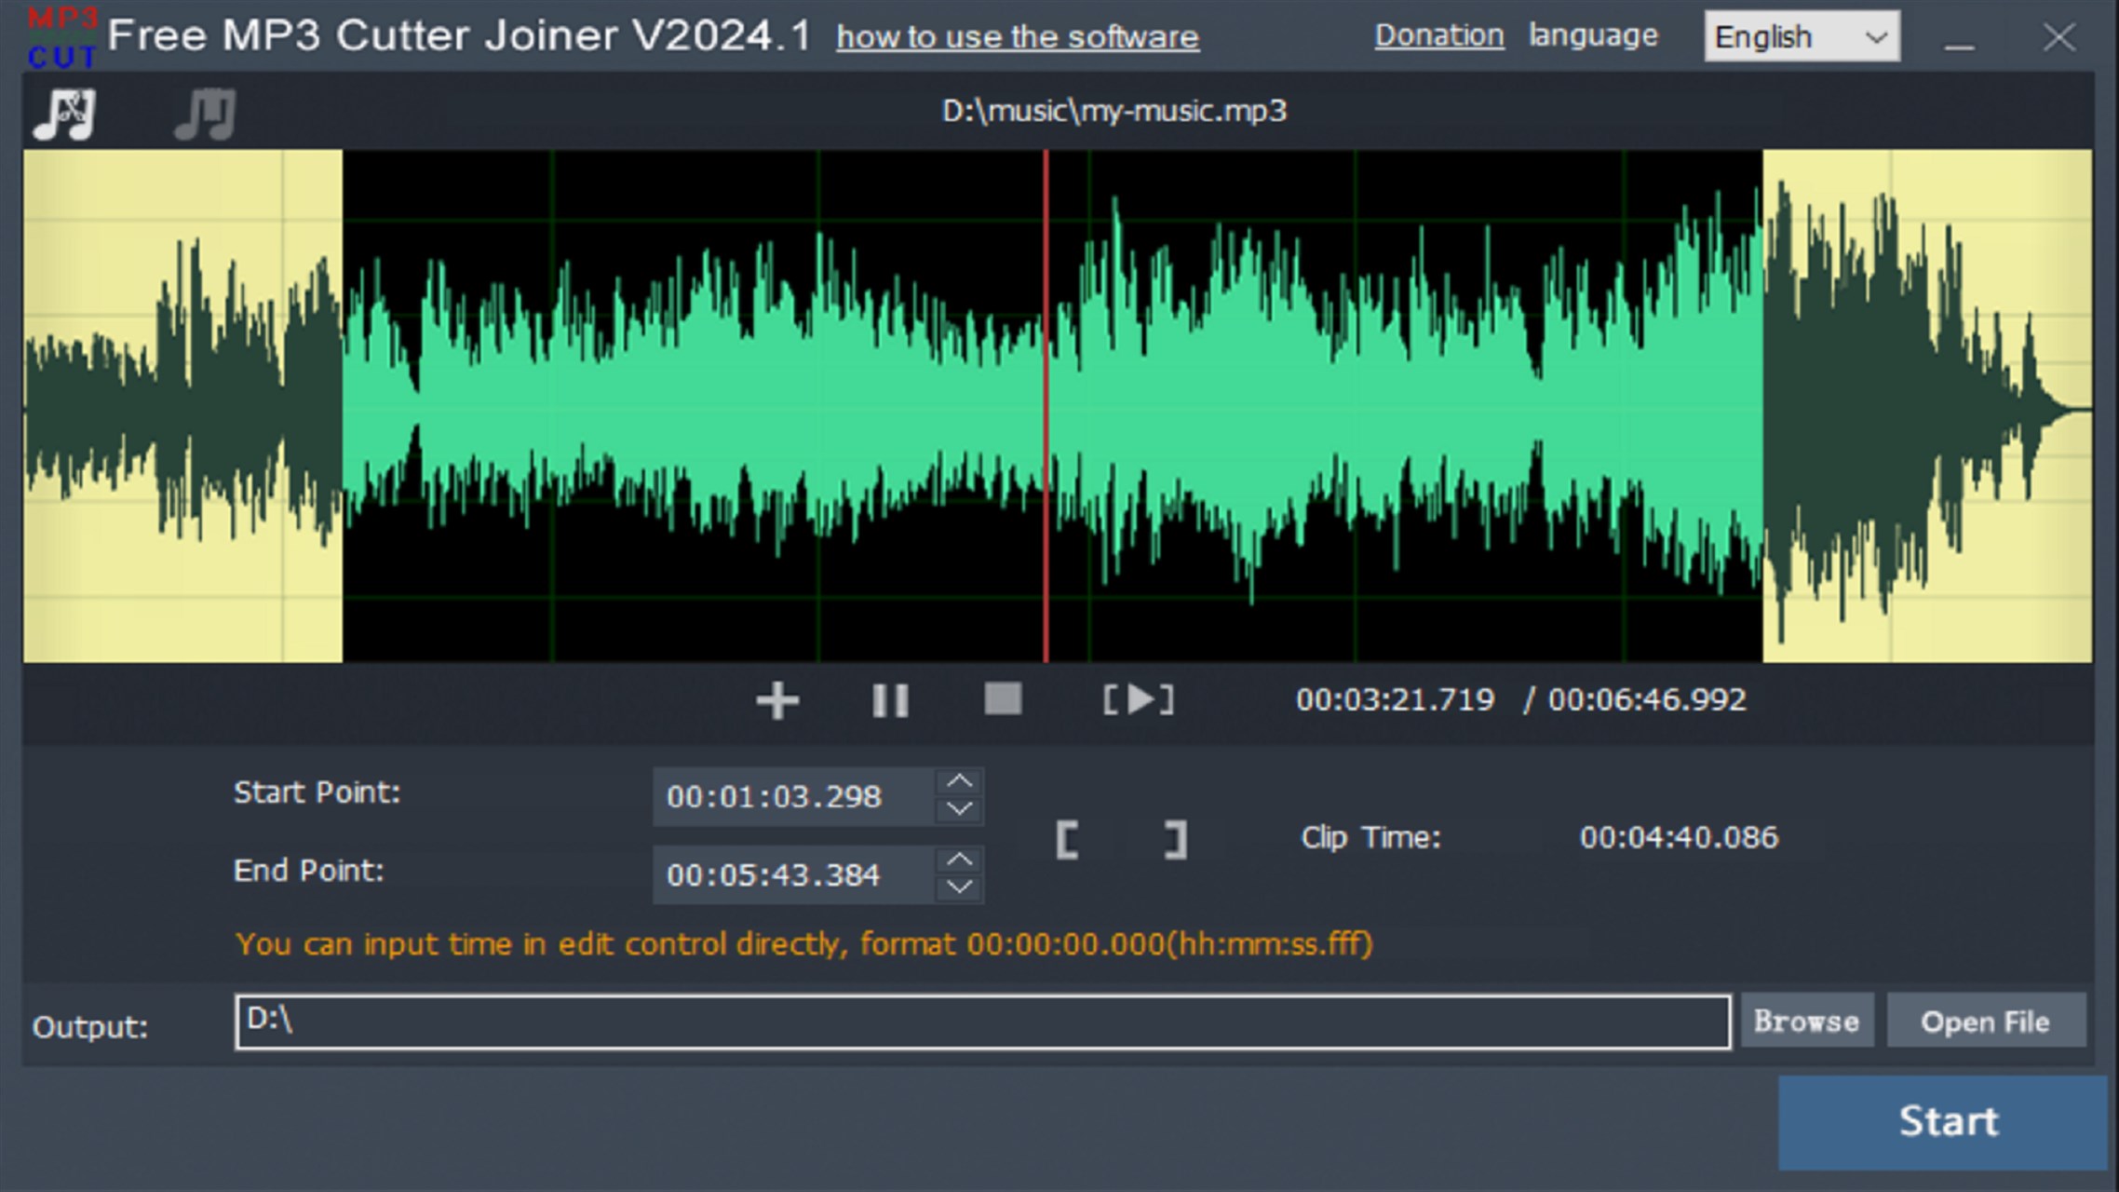Click the Donation link
Viewport: 2119px width, 1192px height.
(x=1439, y=34)
